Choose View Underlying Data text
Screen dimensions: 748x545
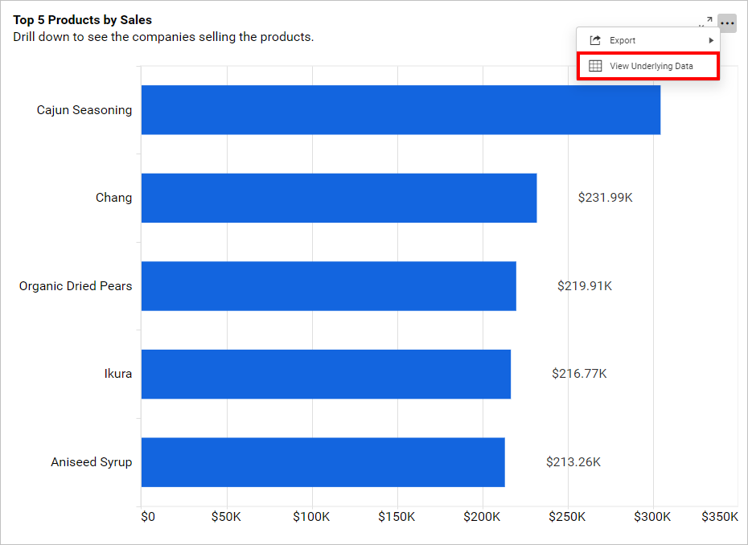click(651, 66)
